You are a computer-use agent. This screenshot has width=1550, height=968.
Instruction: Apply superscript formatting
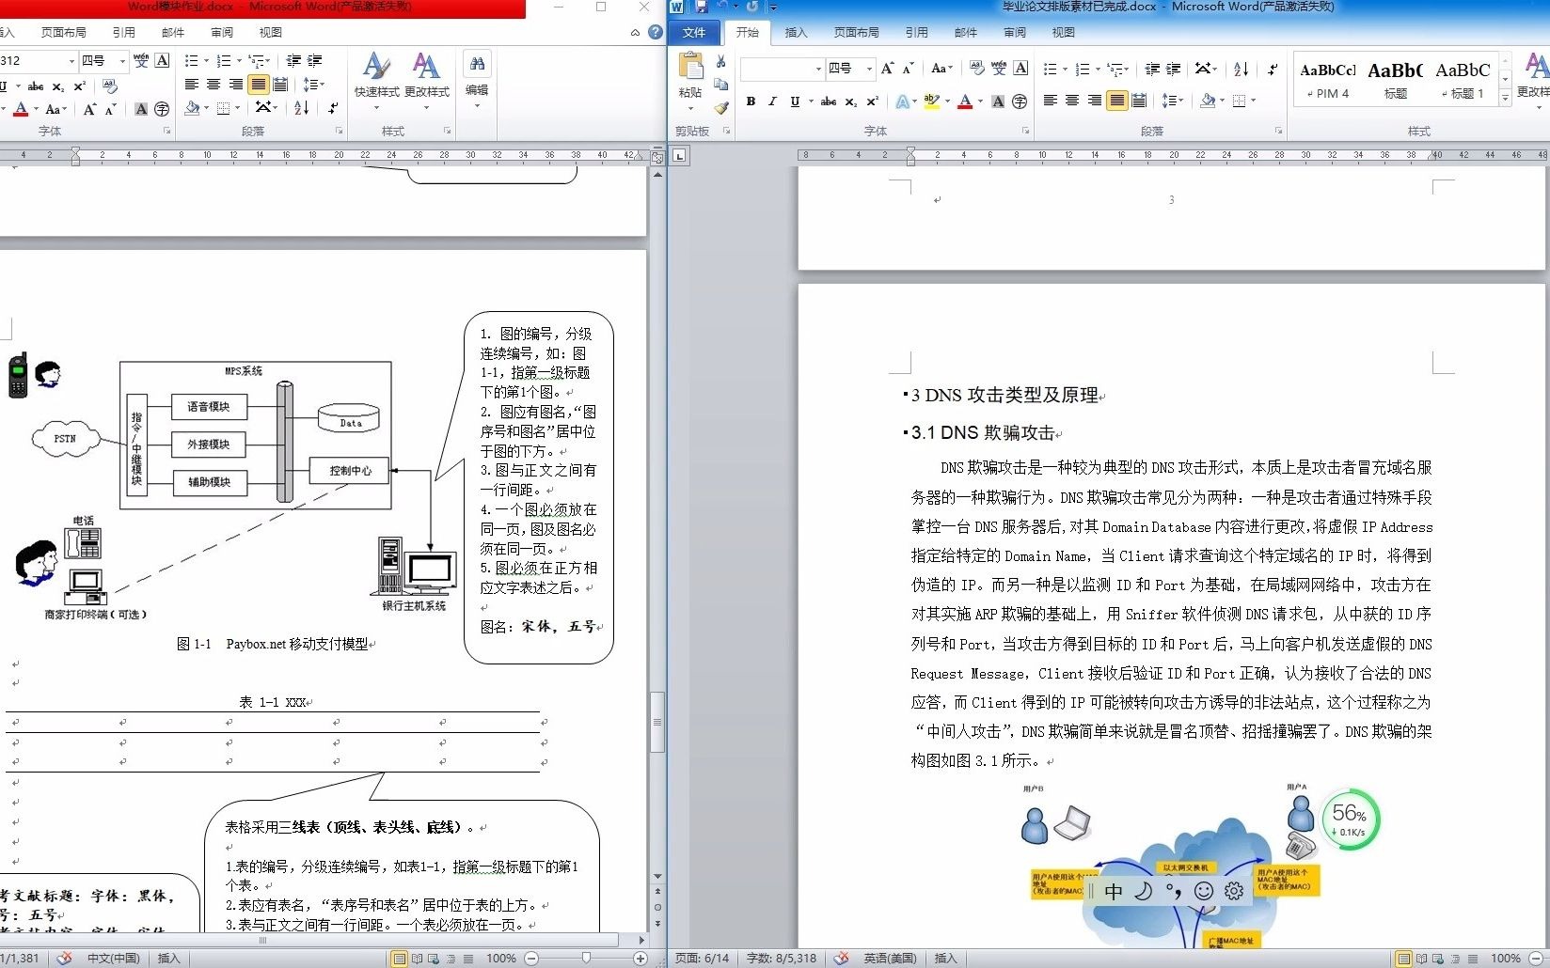tap(872, 101)
